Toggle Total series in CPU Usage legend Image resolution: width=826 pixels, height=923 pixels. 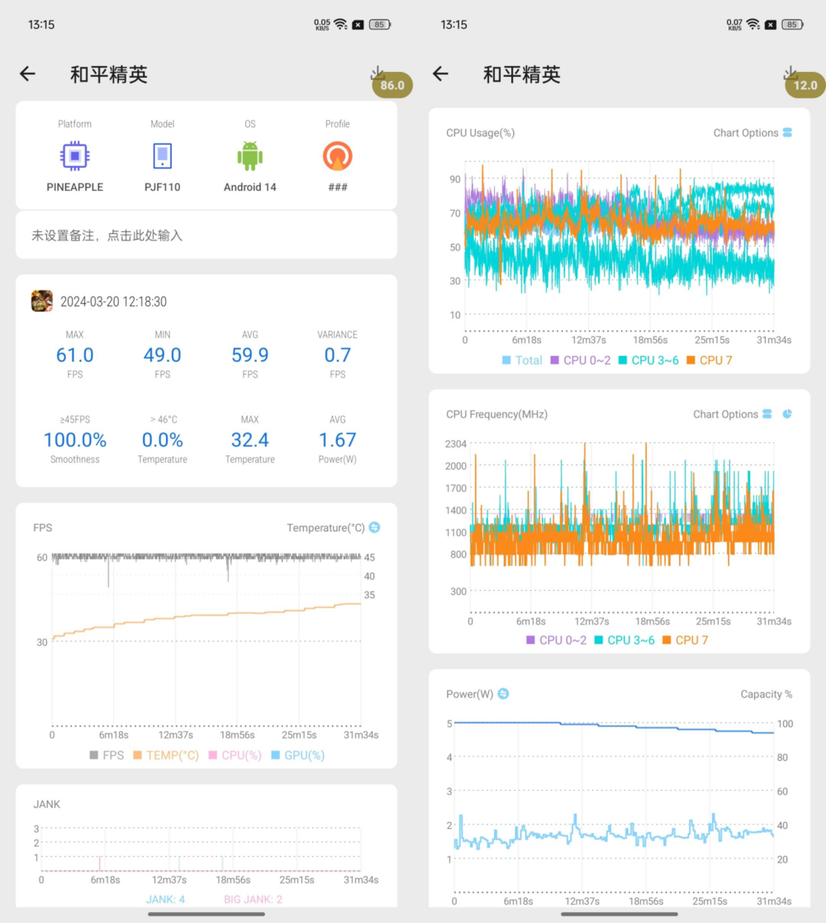coord(522,360)
